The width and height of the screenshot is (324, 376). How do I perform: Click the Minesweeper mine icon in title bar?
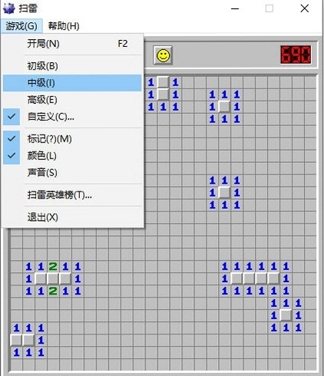(9, 8)
